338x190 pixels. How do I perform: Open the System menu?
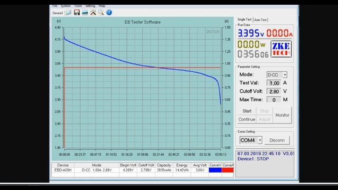(x=65, y=6)
